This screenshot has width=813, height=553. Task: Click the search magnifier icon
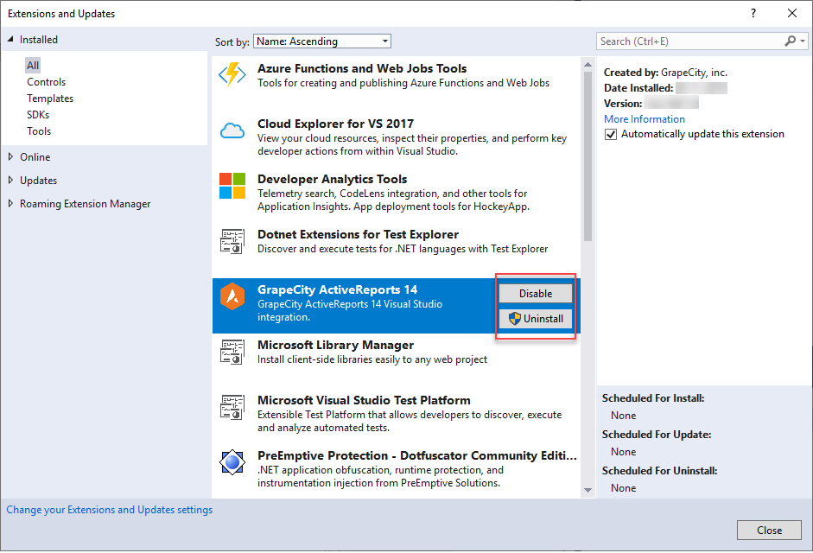click(x=789, y=41)
